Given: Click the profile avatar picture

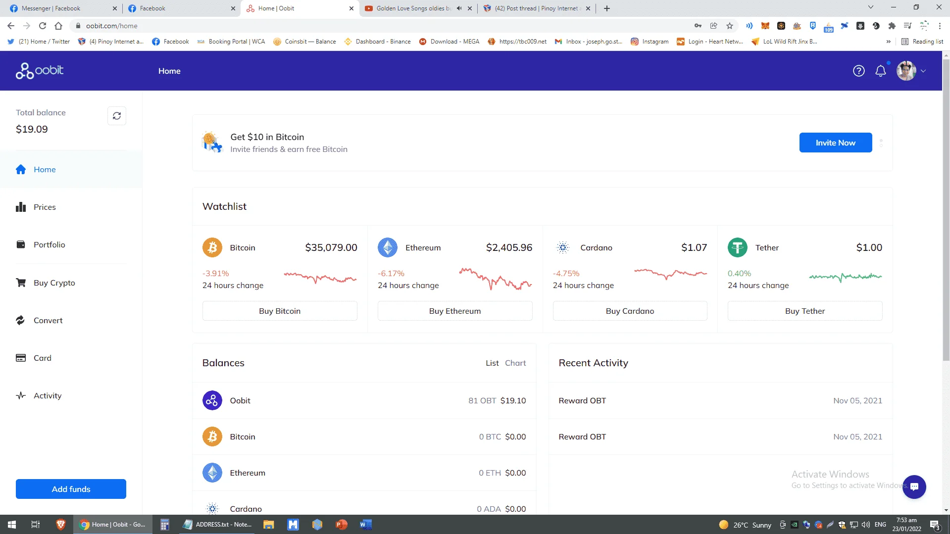Looking at the screenshot, I should [906, 71].
